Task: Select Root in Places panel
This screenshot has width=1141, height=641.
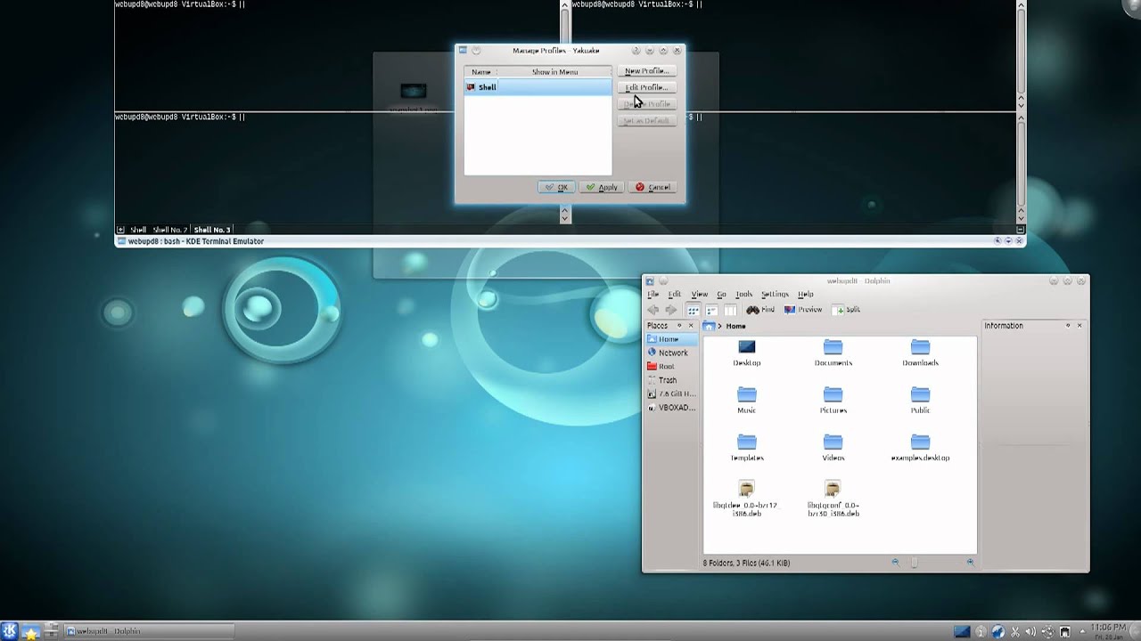Action: 670,366
